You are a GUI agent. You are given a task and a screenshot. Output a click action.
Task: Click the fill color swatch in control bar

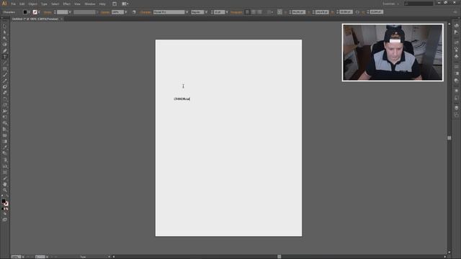(25, 12)
